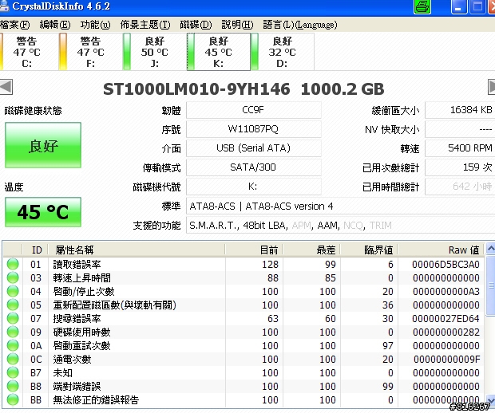495x413 pixels.
Task: Click status icon of 05 重新配置磁區數 row
Action: [13, 305]
